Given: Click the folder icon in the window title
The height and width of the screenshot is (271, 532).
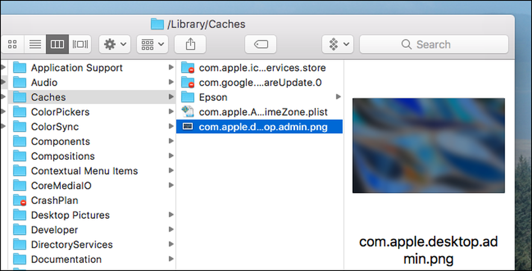Looking at the screenshot, I should pyautogui.click(x=157, y=24).
